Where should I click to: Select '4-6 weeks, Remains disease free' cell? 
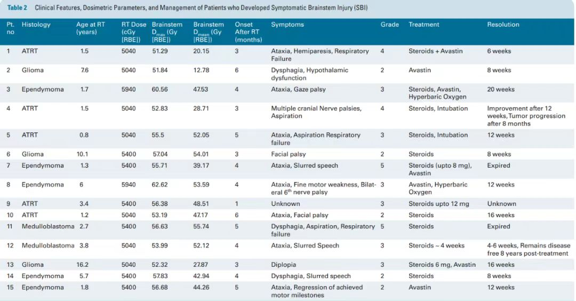coord(529,249)
